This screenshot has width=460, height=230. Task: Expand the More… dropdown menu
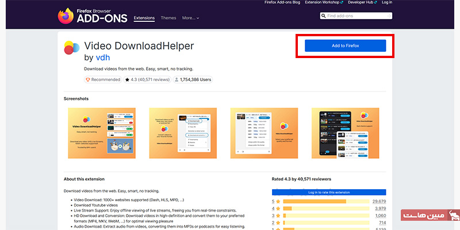tap(190, 18)
